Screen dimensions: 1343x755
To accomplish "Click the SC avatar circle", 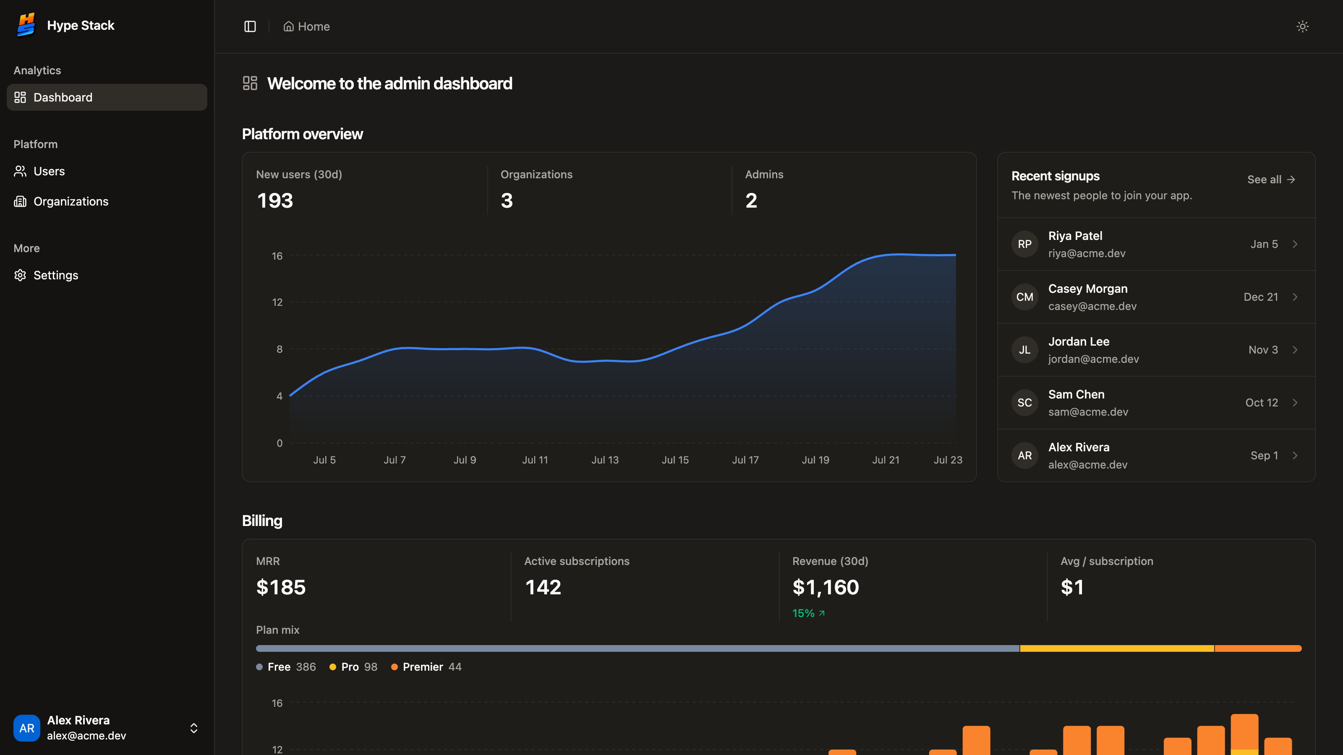I will coord(1024,403).
